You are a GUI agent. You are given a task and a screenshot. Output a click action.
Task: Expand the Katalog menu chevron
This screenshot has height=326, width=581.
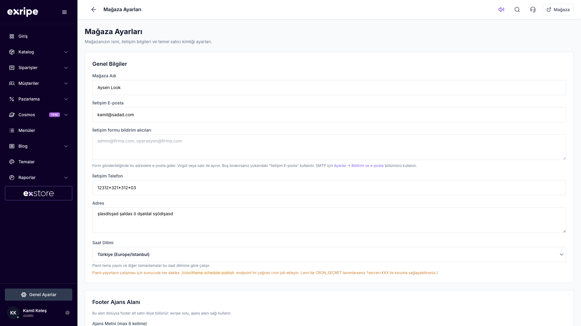point(66,52)
